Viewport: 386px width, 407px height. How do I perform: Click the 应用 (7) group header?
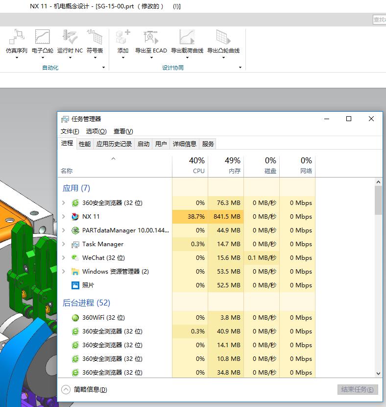click(x=76, y=188)
